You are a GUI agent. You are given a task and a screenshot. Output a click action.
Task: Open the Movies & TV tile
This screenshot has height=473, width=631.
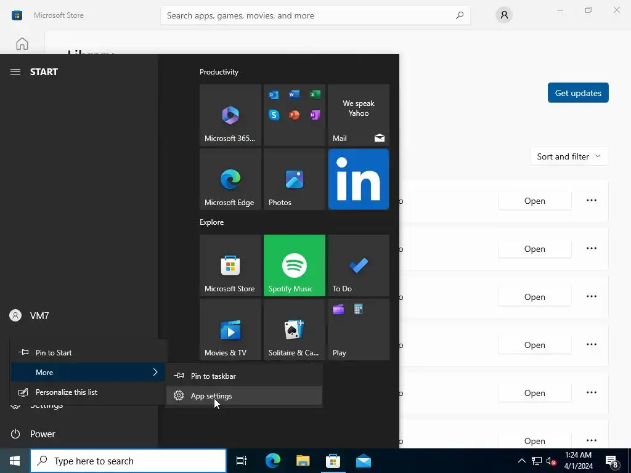point(230,329)
